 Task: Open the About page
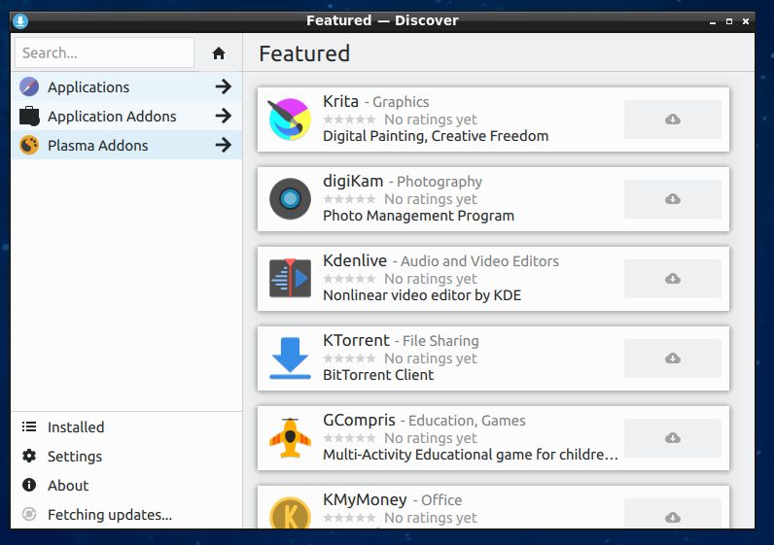(x=126, y=485)
